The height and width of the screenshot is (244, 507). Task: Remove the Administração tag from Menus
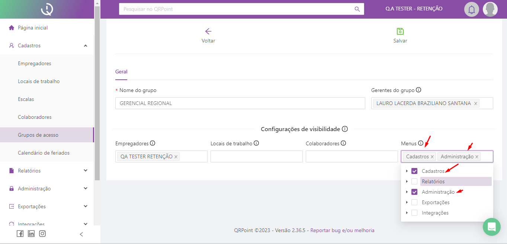pyautogui.click(x=476, y=157)
